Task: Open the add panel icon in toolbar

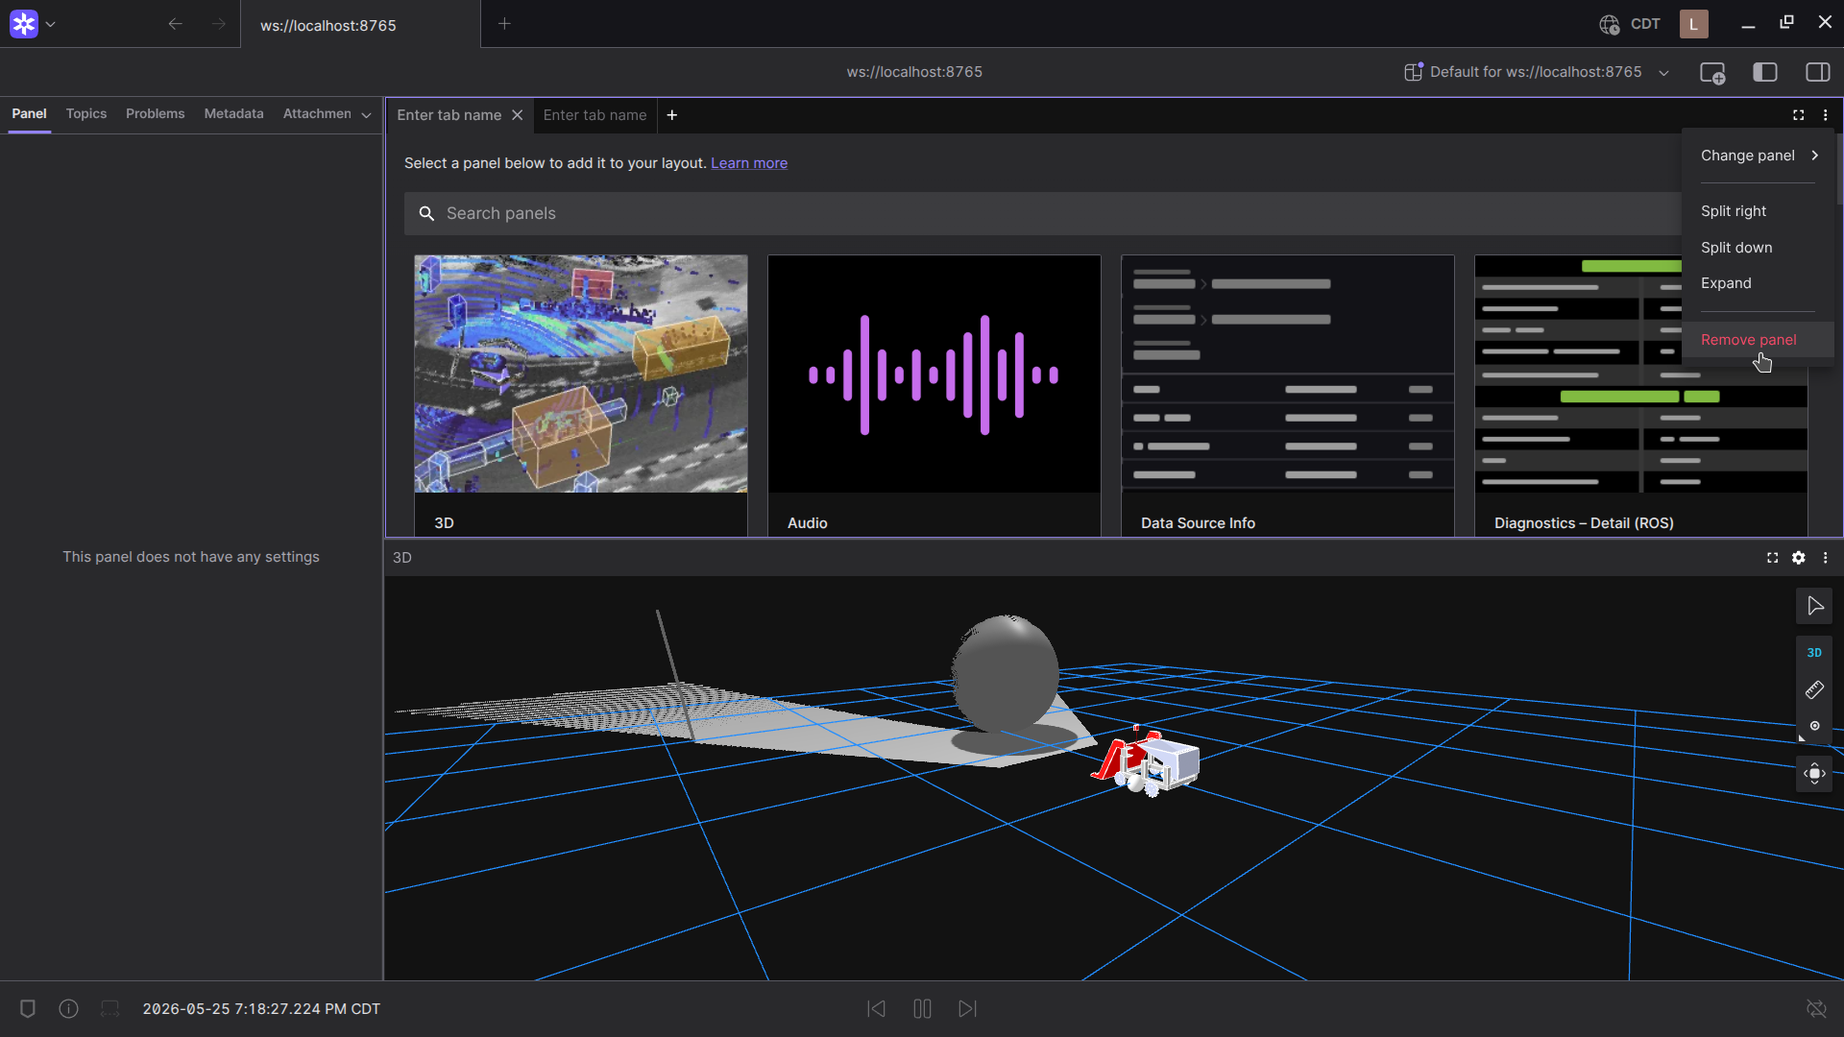Action: click(x=1712, y=72)
